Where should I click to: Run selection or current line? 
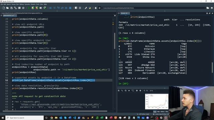point(41,8)
